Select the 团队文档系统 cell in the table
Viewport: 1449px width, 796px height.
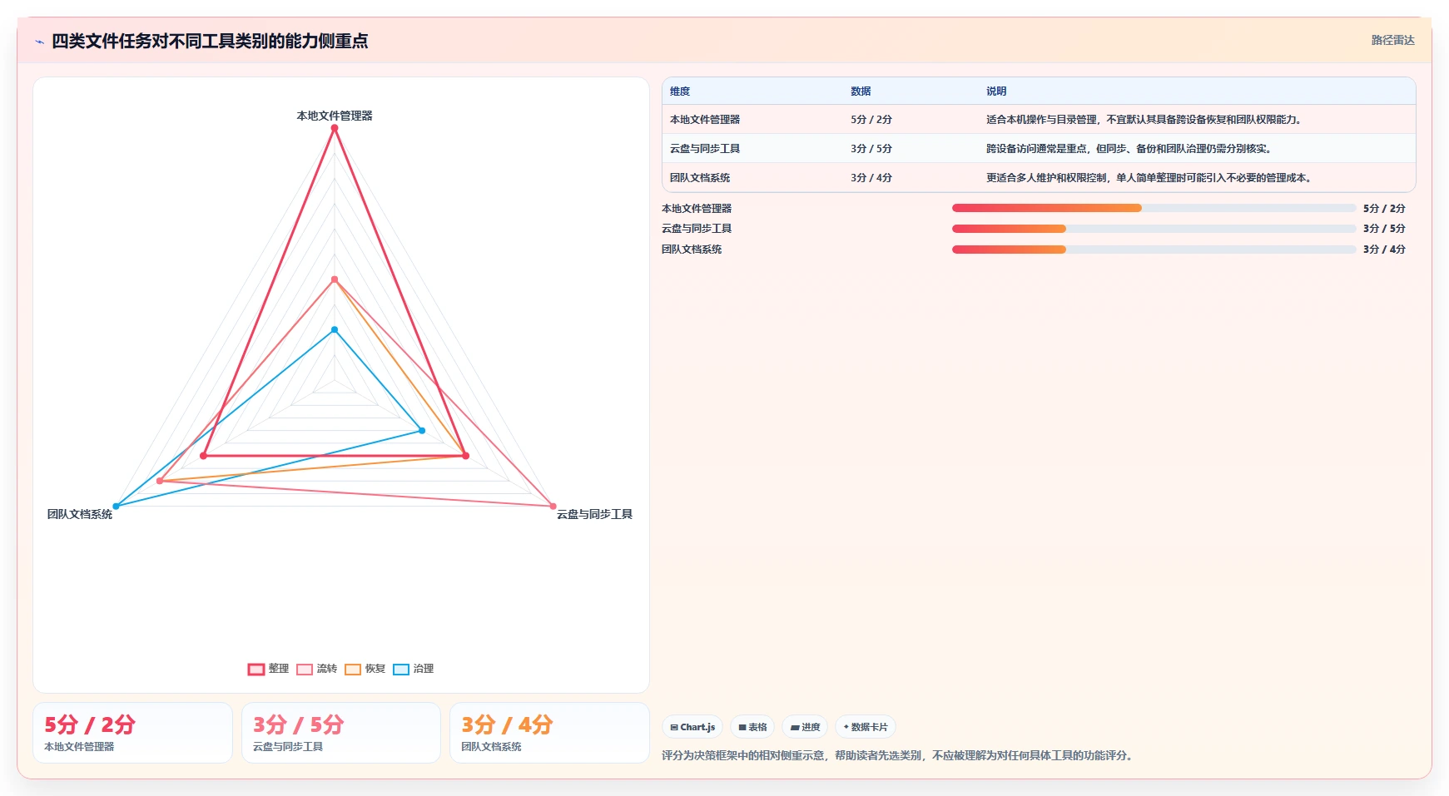point(700,178)
